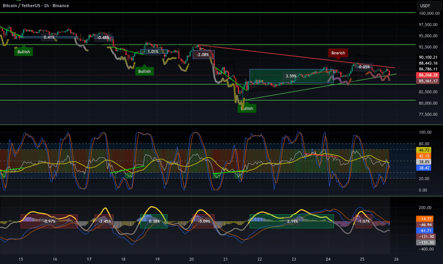
Task: Click the -5.09% label in bottom indicator
Action: coord(204,221)
